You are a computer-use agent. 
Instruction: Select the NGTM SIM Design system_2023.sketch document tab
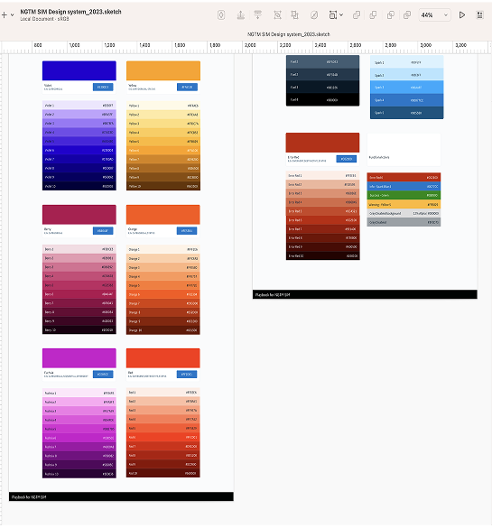click(289, 34)
